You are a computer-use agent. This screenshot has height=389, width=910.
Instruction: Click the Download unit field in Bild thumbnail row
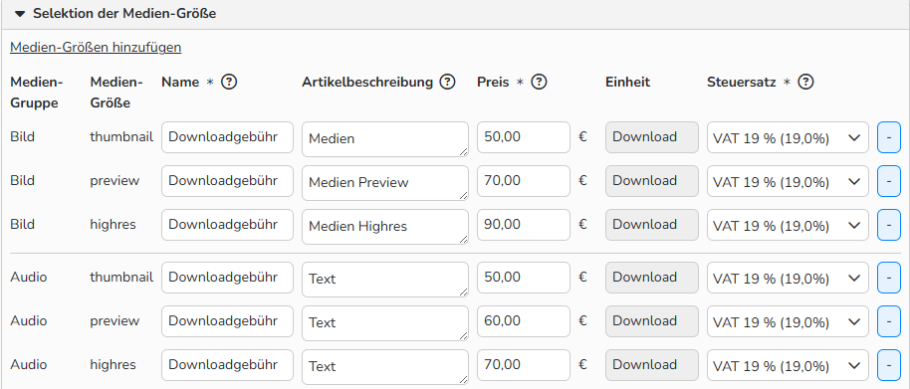click(x=652, y=137)
